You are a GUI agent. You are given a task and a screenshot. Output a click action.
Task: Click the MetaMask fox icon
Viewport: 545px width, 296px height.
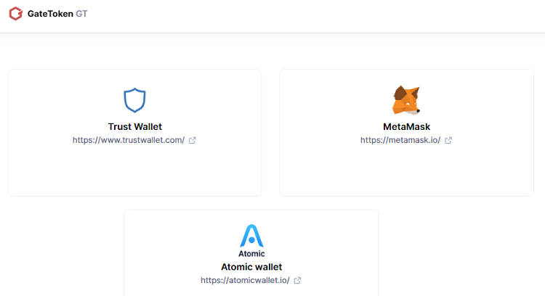tap(406, 100)
